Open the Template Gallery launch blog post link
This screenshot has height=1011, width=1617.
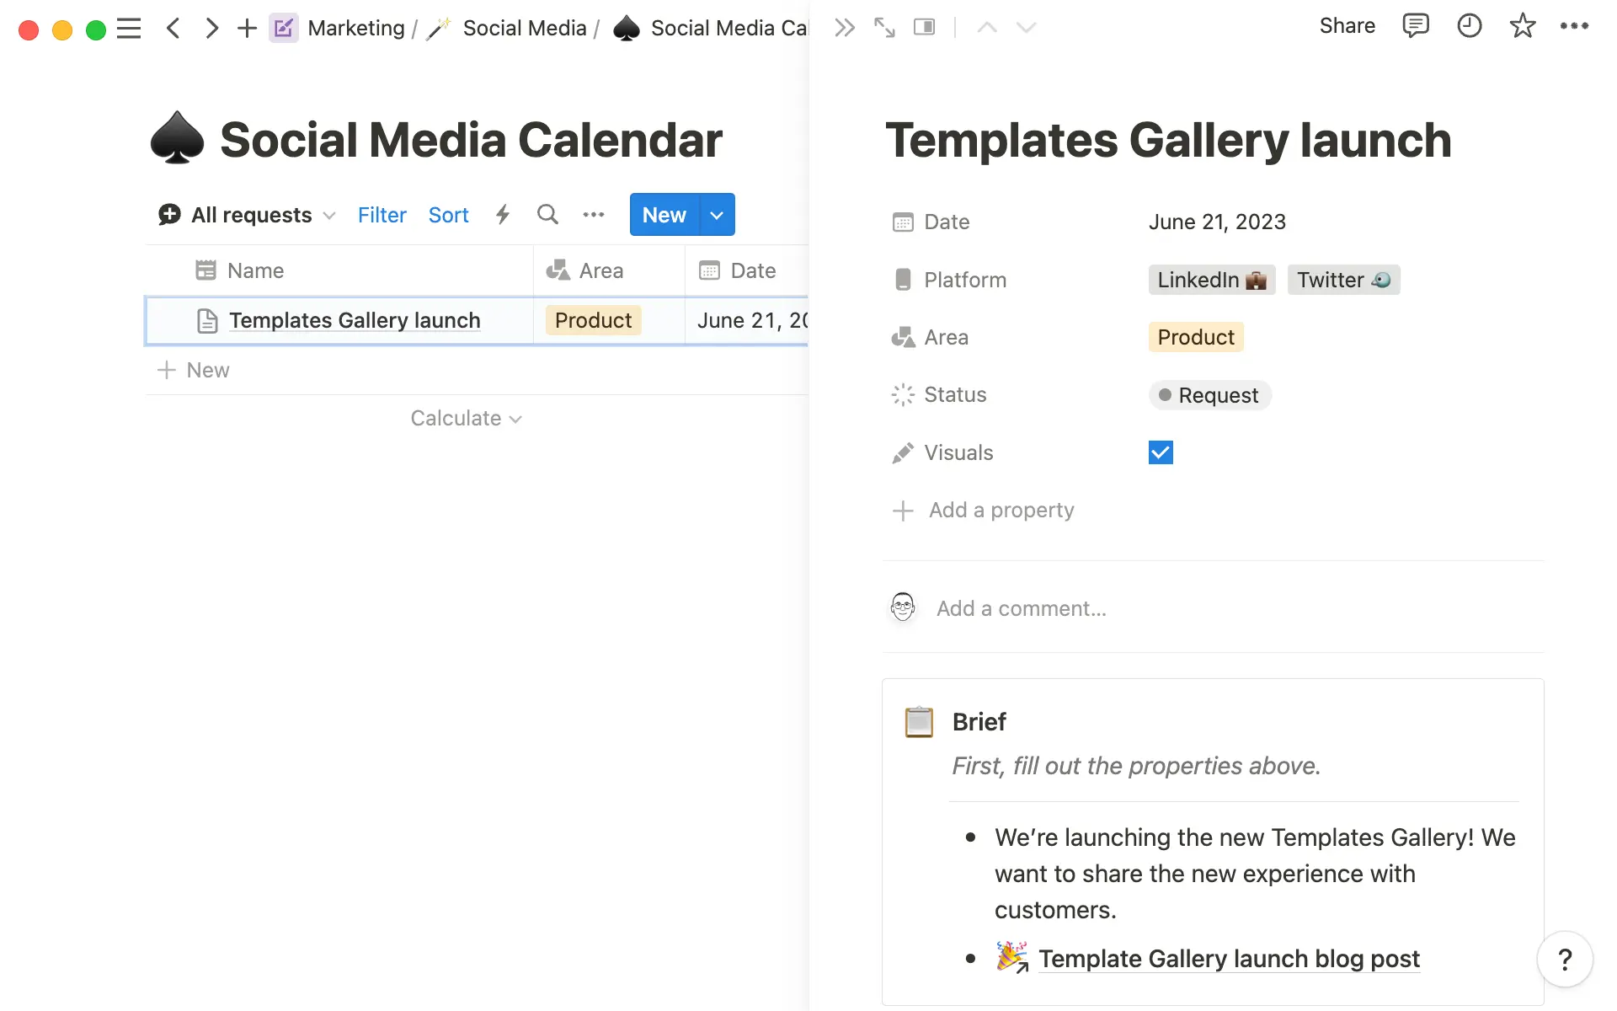click(x=1229, y=959)
